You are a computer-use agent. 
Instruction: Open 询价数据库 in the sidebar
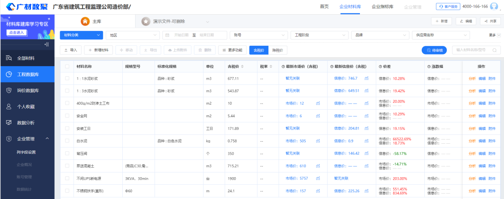tap(28, 90)
